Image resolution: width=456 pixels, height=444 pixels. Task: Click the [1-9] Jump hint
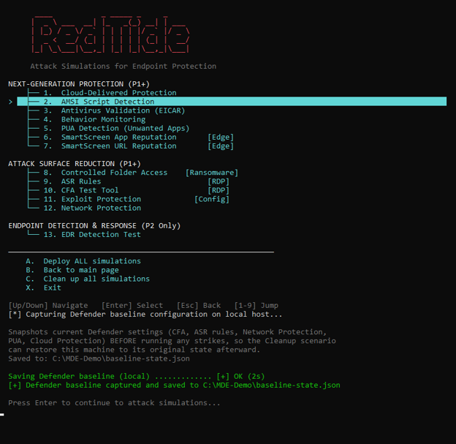(256, 305)
